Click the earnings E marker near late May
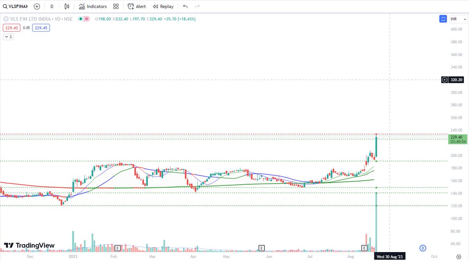The width and height of the screenshot is (469, 261). click(261, 248)
